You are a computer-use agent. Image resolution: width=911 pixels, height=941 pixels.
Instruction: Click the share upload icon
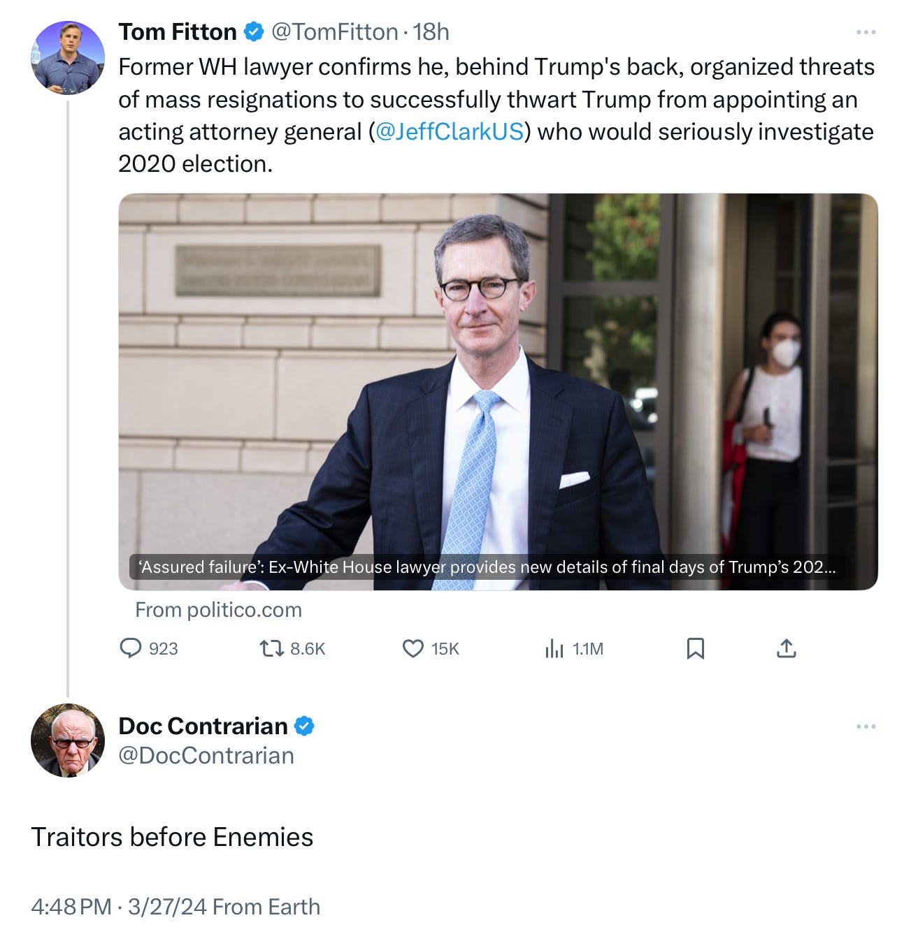coord(787,649)
